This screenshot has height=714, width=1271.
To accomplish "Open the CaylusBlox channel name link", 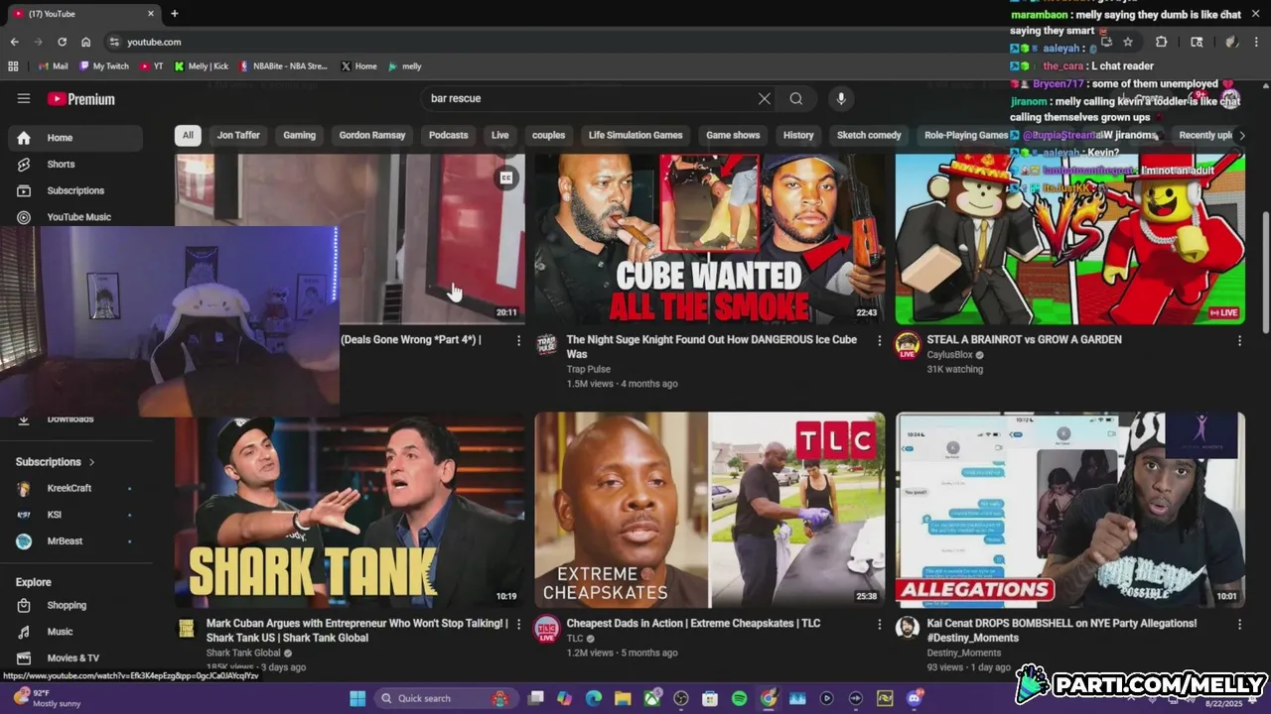I will coord(950,355).
